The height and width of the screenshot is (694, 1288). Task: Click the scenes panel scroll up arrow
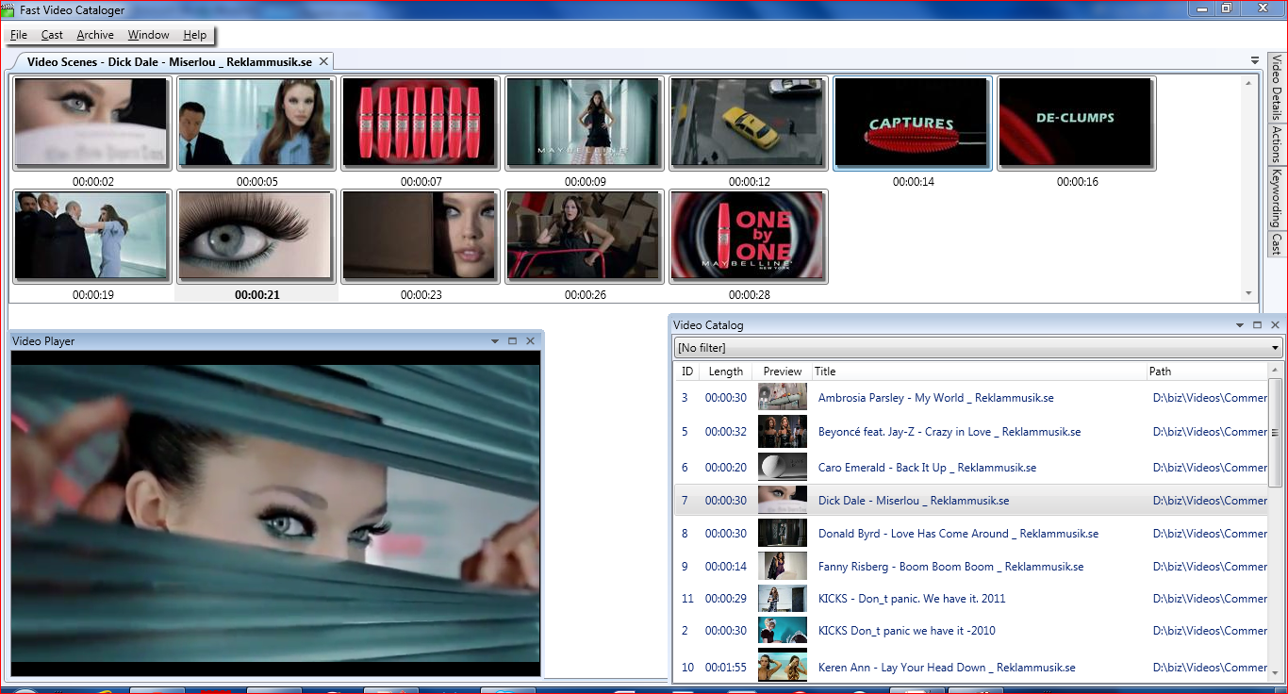coord(1250,81)
